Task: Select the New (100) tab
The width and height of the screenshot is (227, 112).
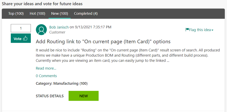Action: [59, 14]
